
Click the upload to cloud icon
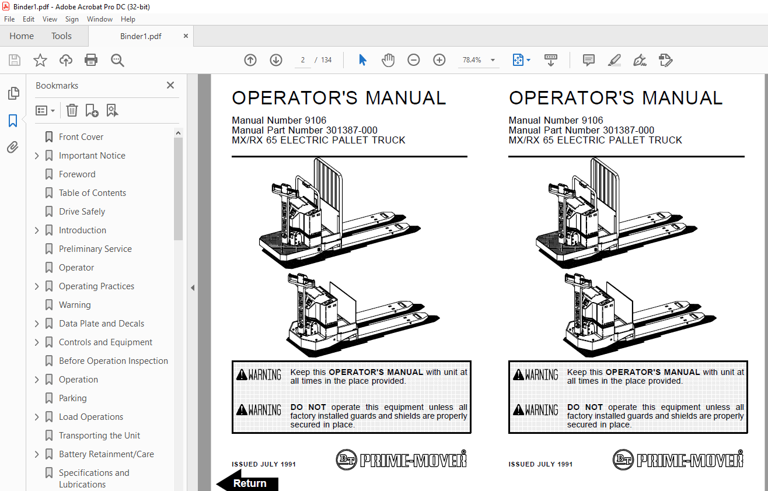click(x=66, y=60)
